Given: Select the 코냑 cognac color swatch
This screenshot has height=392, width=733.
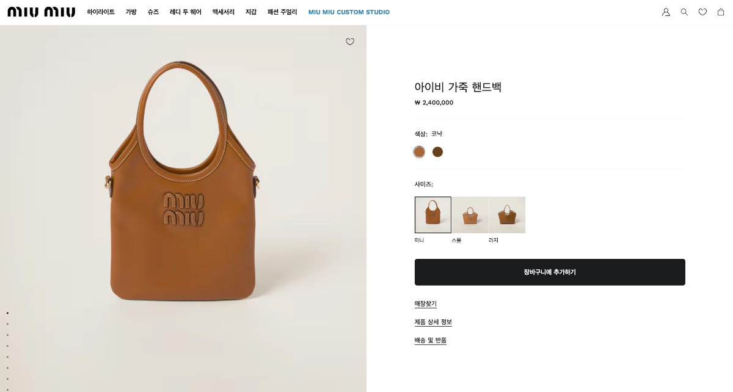Looking at the screenshot, I should pos(419,152).
